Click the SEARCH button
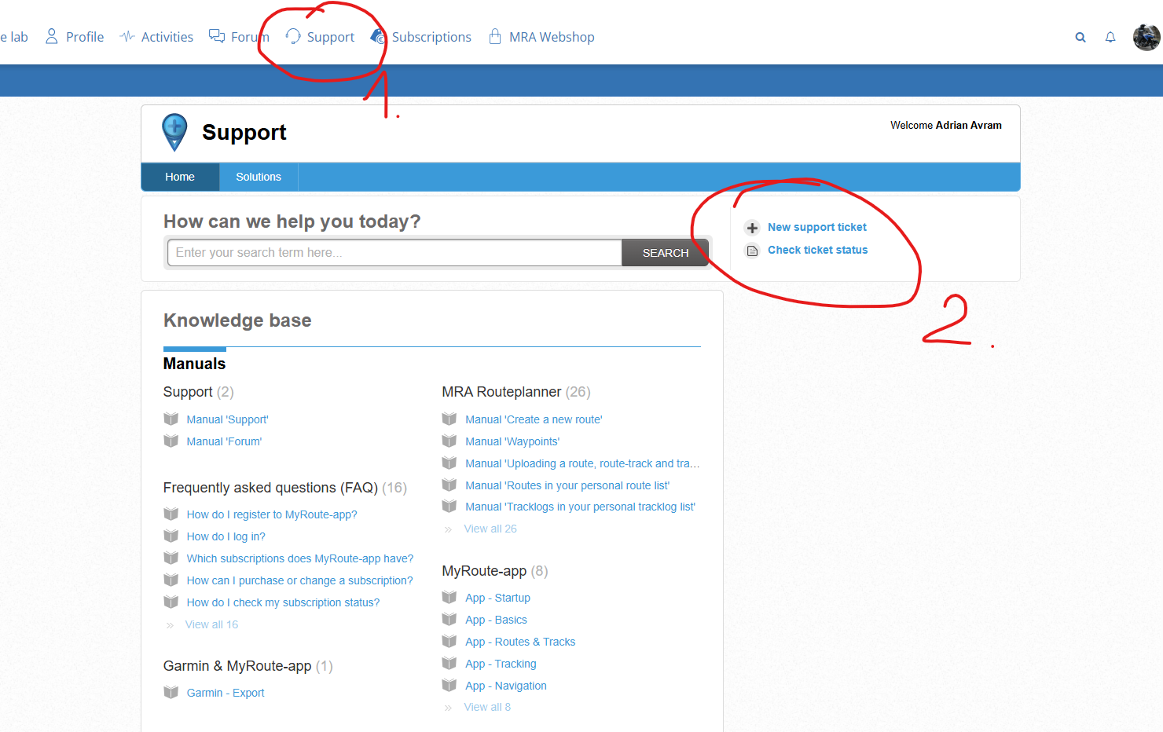Viewport: 1163px width, 732px height. tap(666, 253)
